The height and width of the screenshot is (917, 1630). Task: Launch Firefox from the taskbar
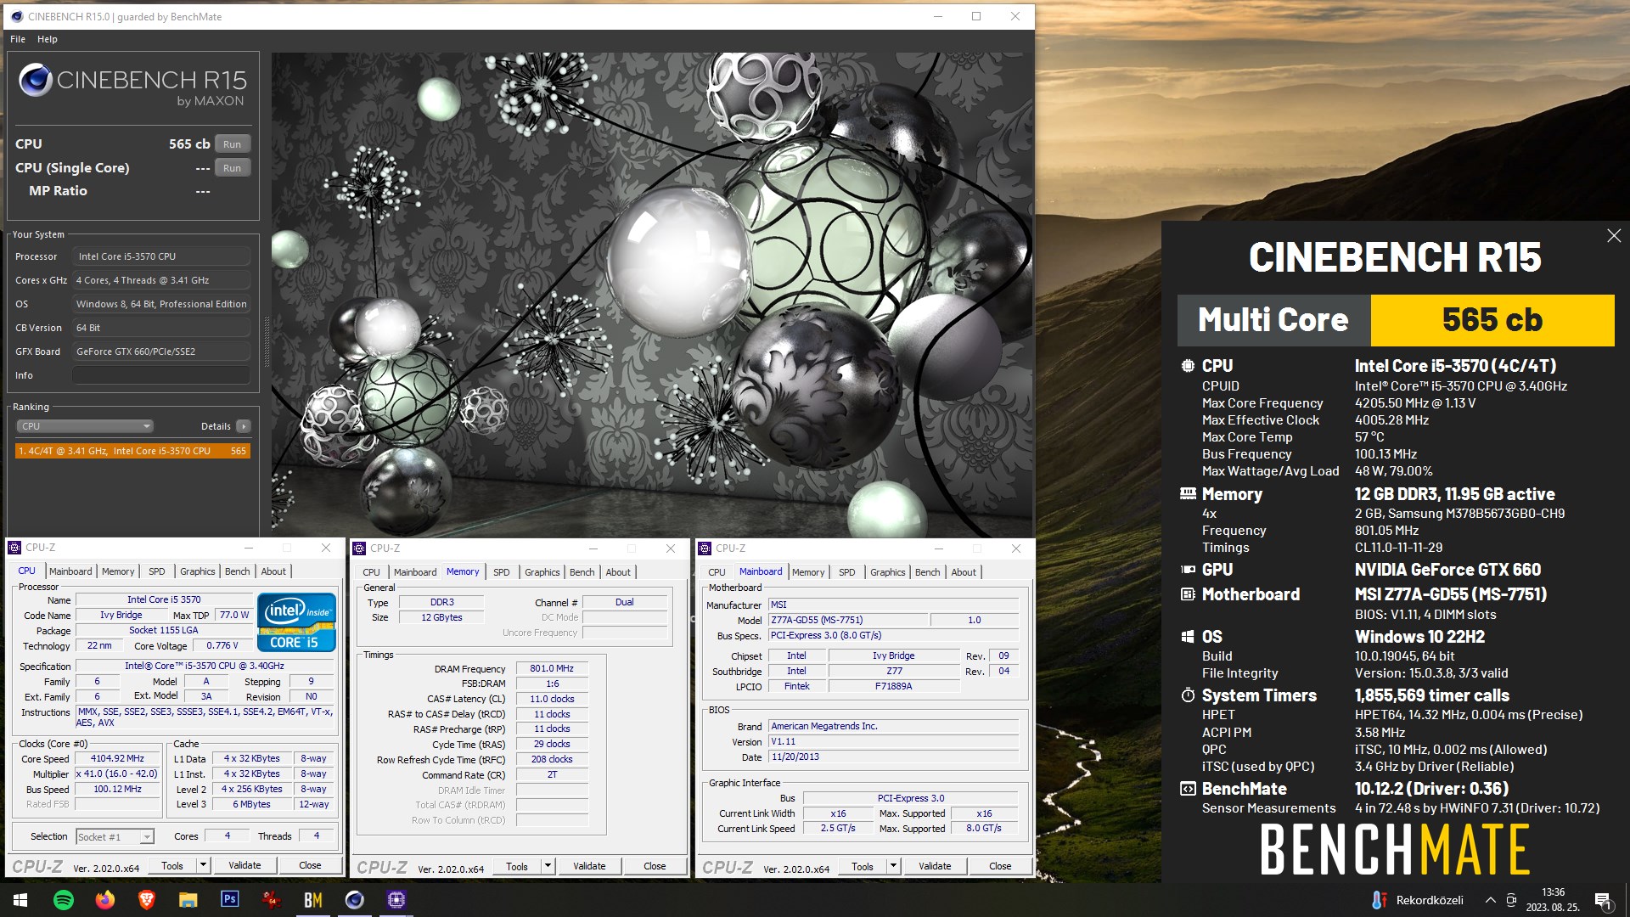click(105, 900)
